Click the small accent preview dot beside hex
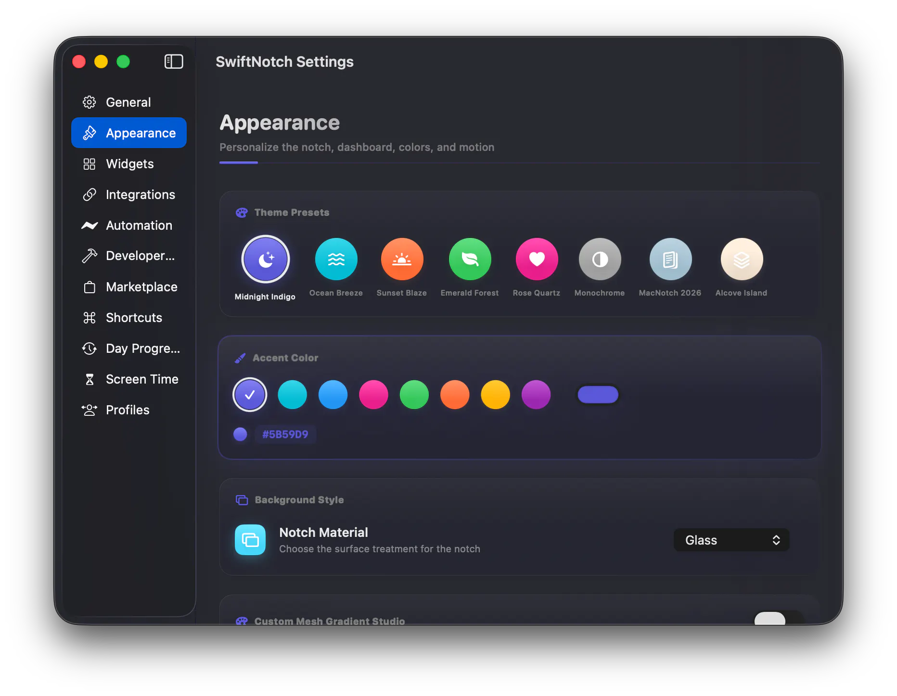Image resolution: width=897 pixels, height=696 pixels. [x=240, y=435]
